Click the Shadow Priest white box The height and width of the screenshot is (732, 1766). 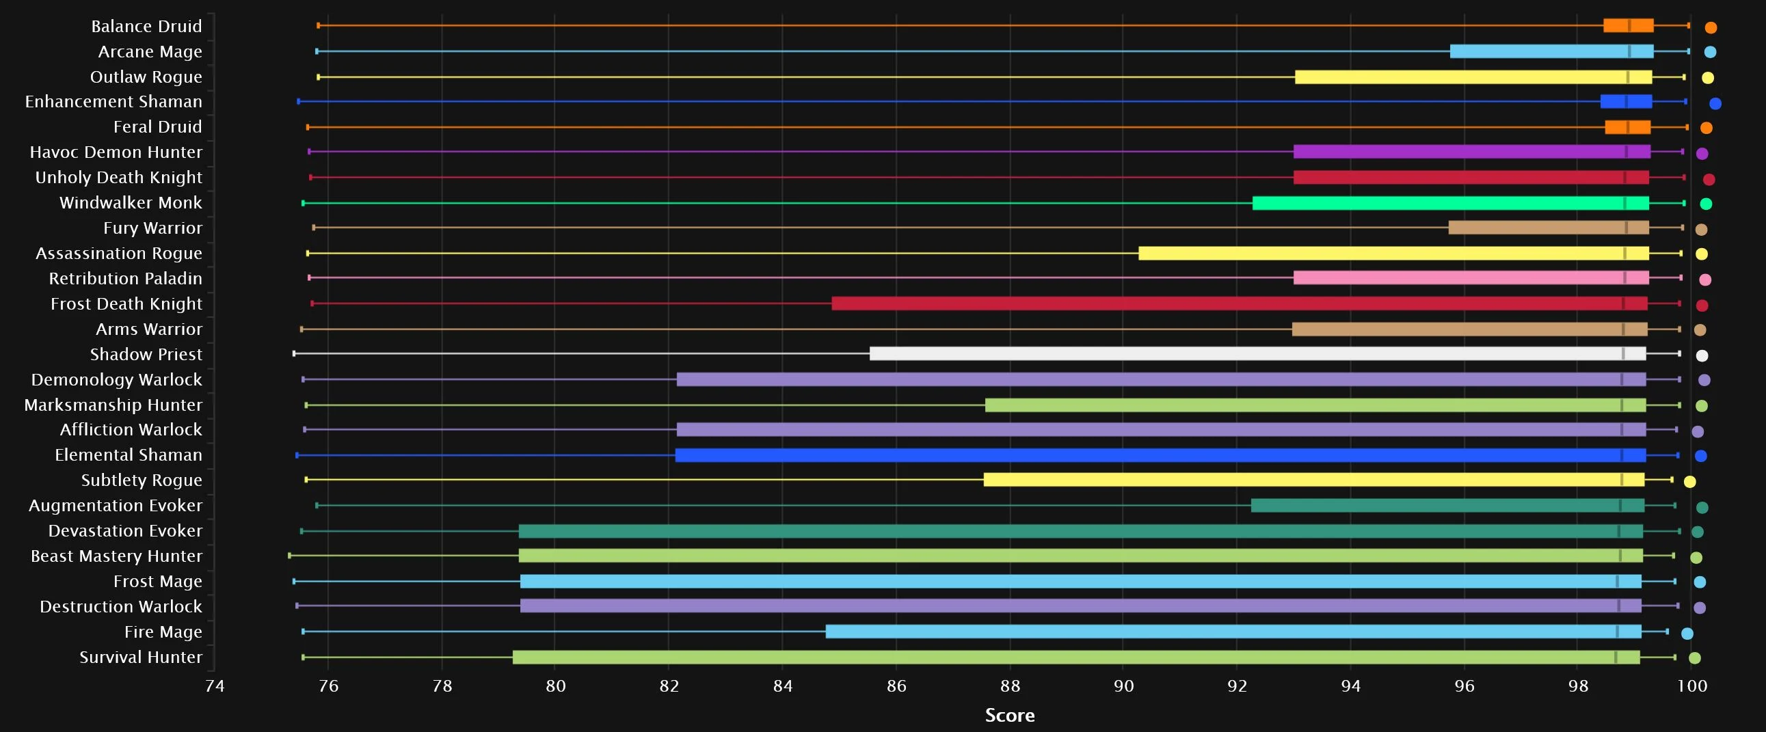pos(1258,353)
